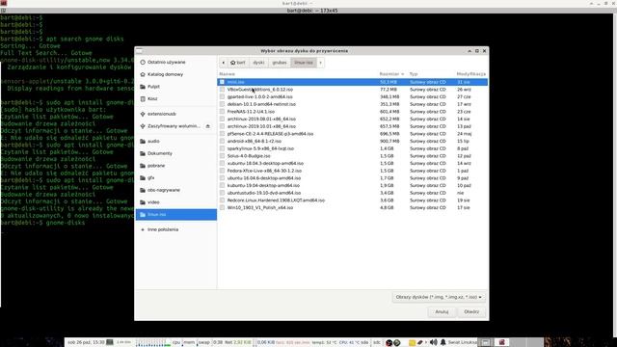
Task: Select Win10_1903_V1_Polish_x64.iso file
Action: [353, 208]
